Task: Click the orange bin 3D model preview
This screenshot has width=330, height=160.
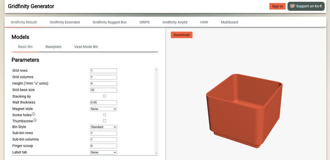Action: (244, 111)
